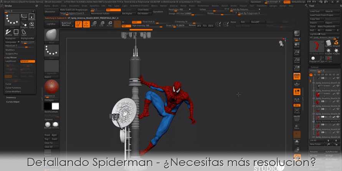Screen dimensions: 342x171
Task: Toggle visibility eye of the selected subtool
Action: (x=338, y=117)
